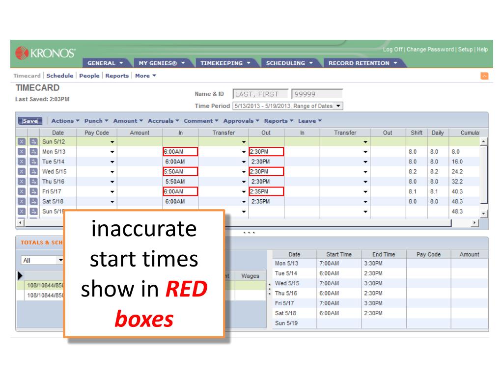Go to the Schedule link

point(59,76)
